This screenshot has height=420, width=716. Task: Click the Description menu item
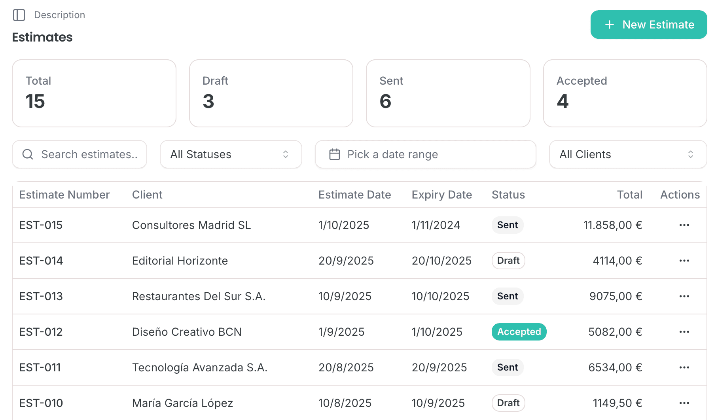point(59,15)
